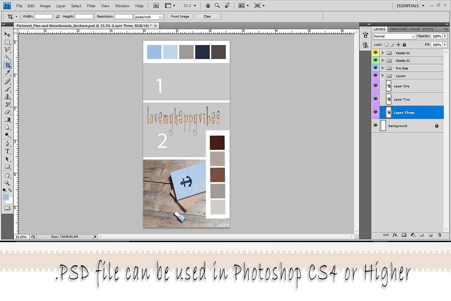Collapse the Layers group

383,76
